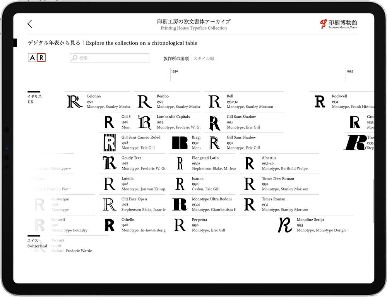Open the Times New Roman entry
The width and height of the screenshot is (387, 297).
point(278,179)
